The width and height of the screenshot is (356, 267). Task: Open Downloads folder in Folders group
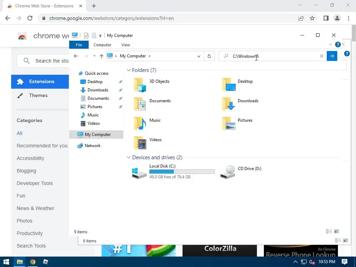point(240,104)
